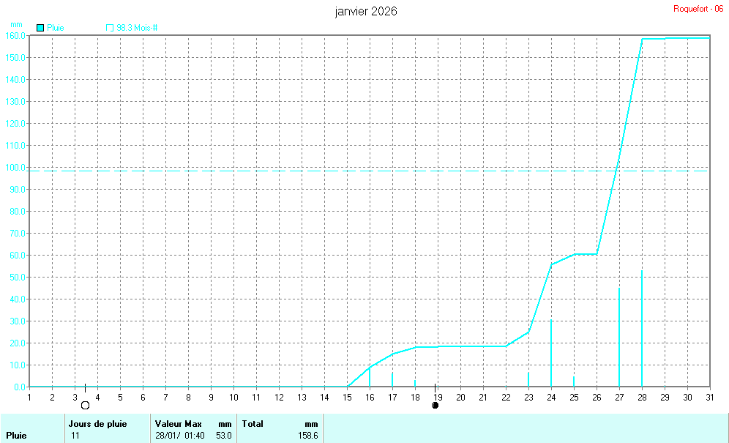Screen dimensions: 729x443
Task: Select the rain bar at day 24
Action: pyautogui.click(x=551, y=353)
